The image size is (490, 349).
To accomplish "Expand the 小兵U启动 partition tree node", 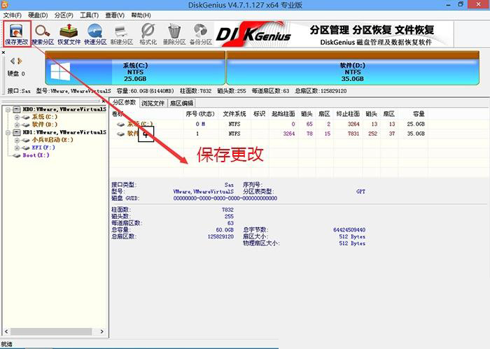I will point(16,140).
